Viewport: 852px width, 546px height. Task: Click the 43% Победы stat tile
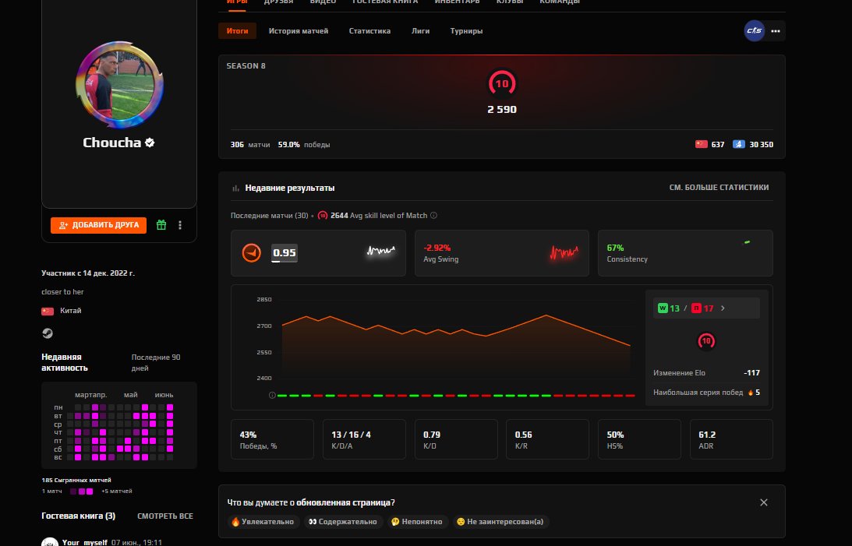point(272,439)
